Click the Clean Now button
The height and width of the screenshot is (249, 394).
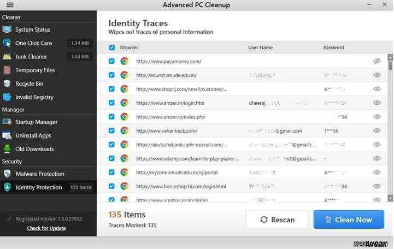(349, 220)
